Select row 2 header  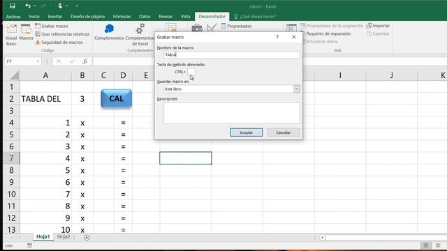coord(11,99)
